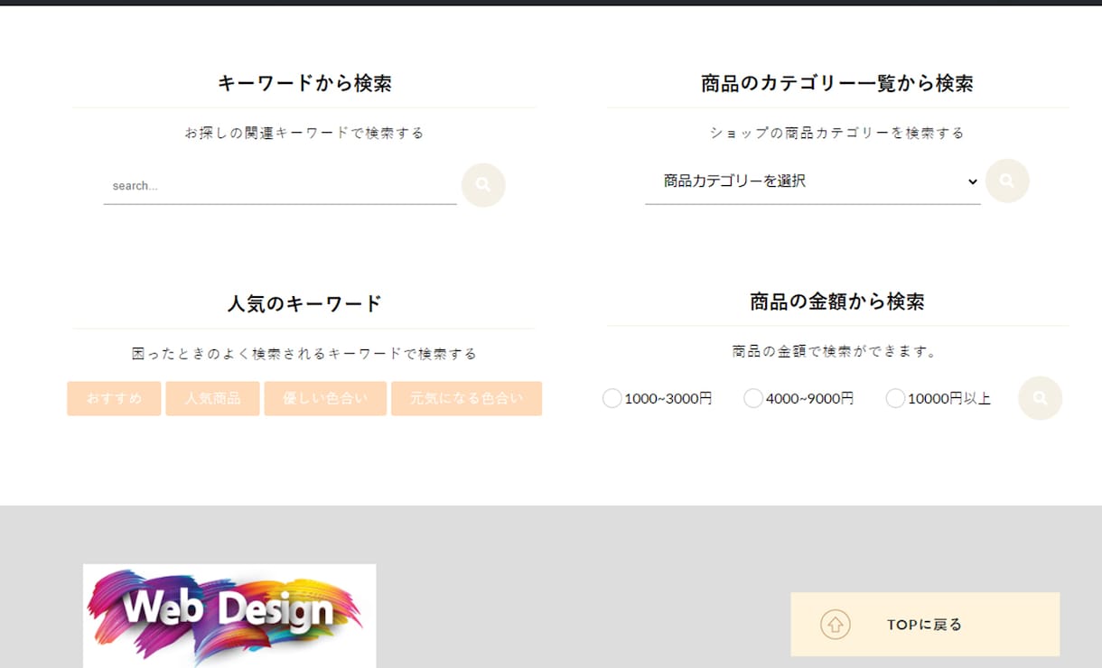Click the keyword search magnifier icon
1102x668 pixels.
coord(483,185)
